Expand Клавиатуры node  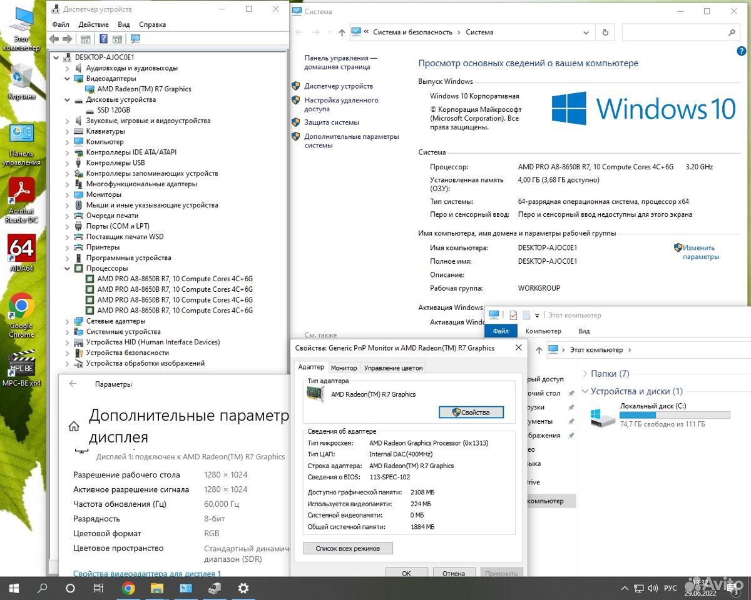point(68,132)
